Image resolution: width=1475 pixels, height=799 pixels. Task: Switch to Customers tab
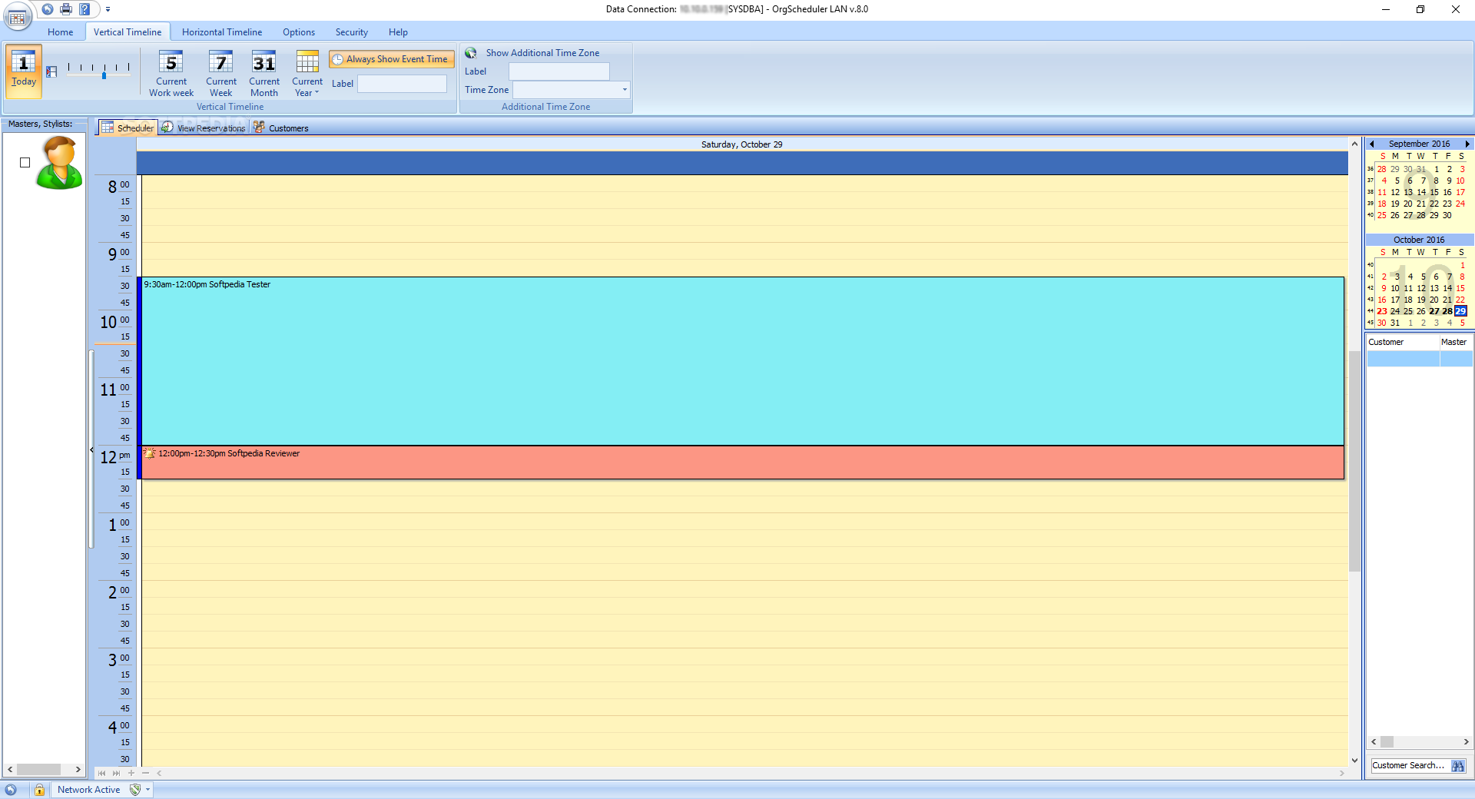[281, 128]
